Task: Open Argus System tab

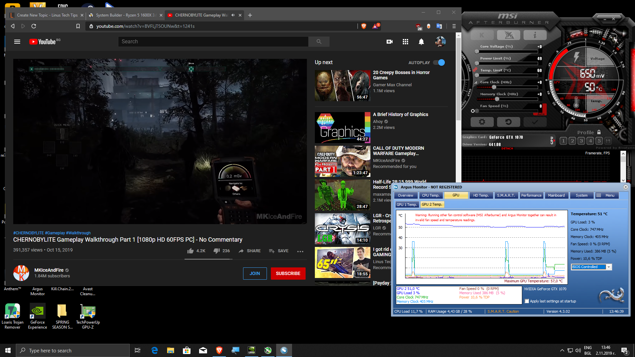Action: 581,196
